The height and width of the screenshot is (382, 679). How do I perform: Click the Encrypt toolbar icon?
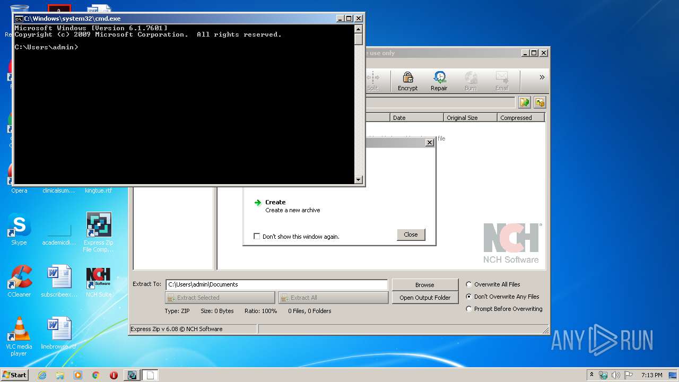point(407,81)
